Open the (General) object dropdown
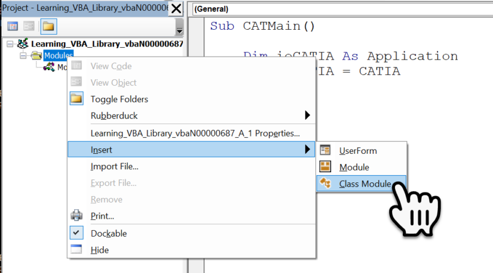Viewport: 493px width, 273px height. (x=341, y=9)
